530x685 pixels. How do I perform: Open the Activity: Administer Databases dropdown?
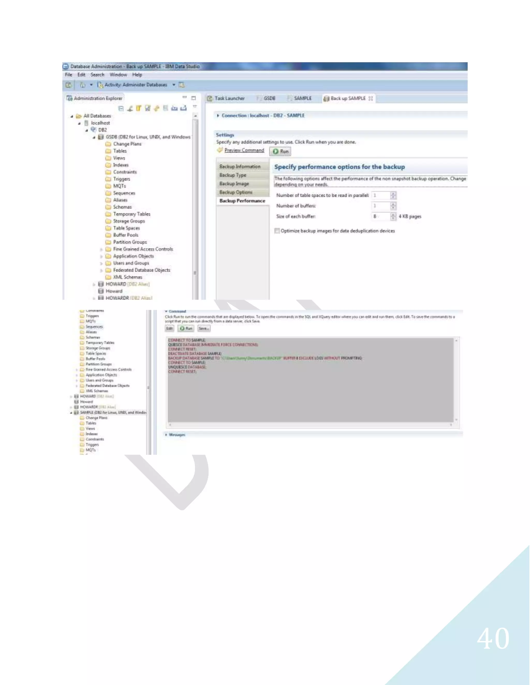(174, 85)
